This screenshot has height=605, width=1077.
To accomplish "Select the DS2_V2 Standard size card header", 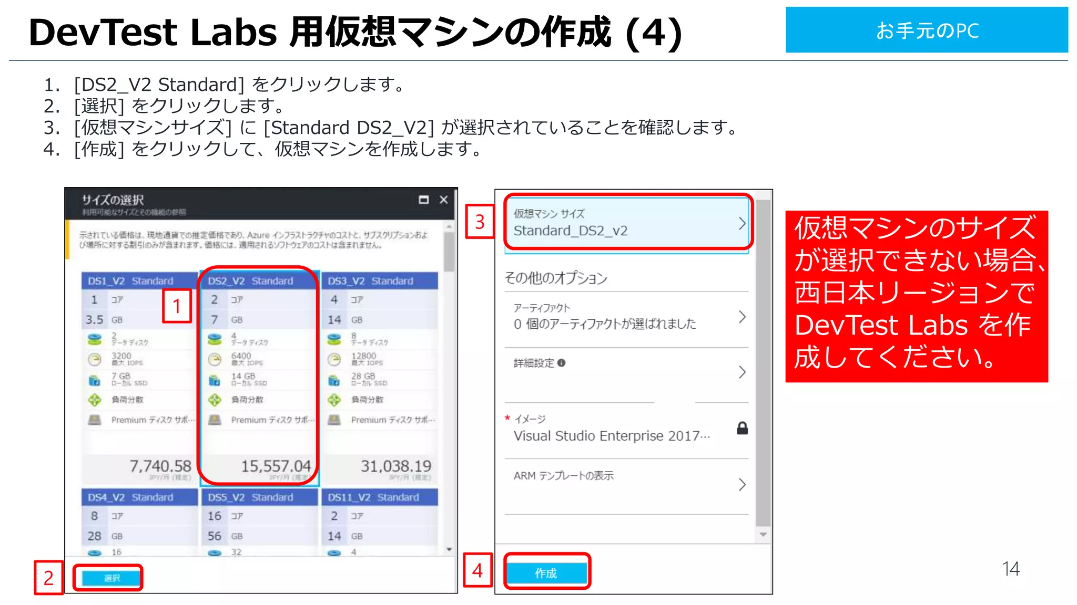I will click(259, 281).
